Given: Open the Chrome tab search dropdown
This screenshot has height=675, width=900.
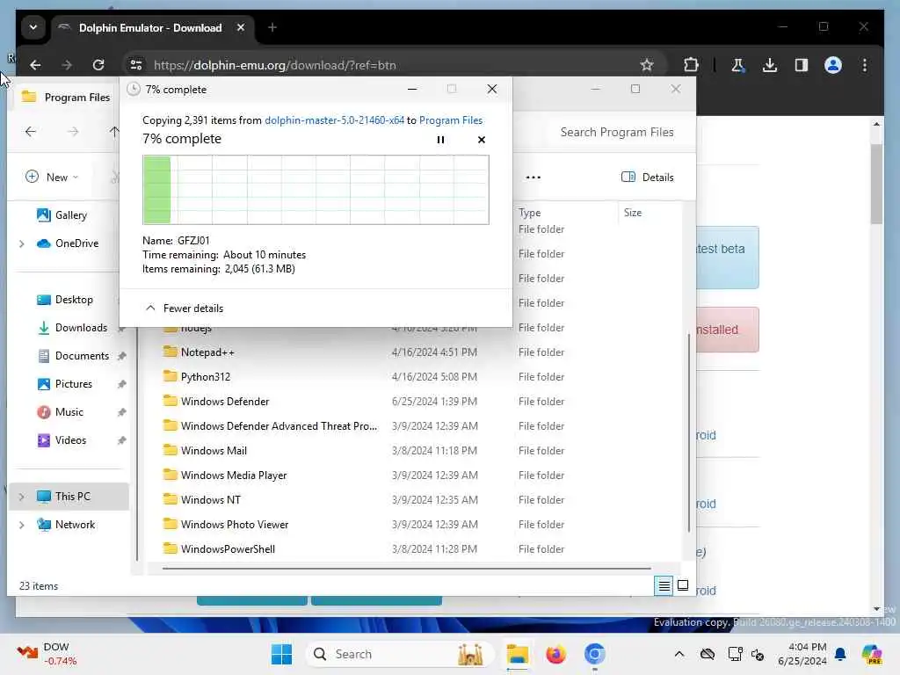Looking at the screenshot, I should click(x=33, y=27).
